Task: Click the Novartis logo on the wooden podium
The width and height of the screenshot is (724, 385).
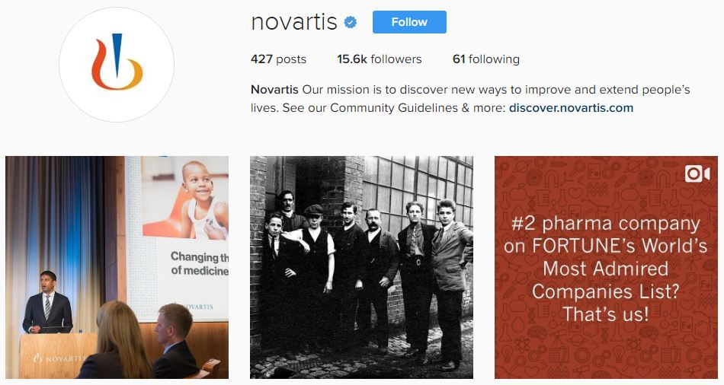Action: 59,358
